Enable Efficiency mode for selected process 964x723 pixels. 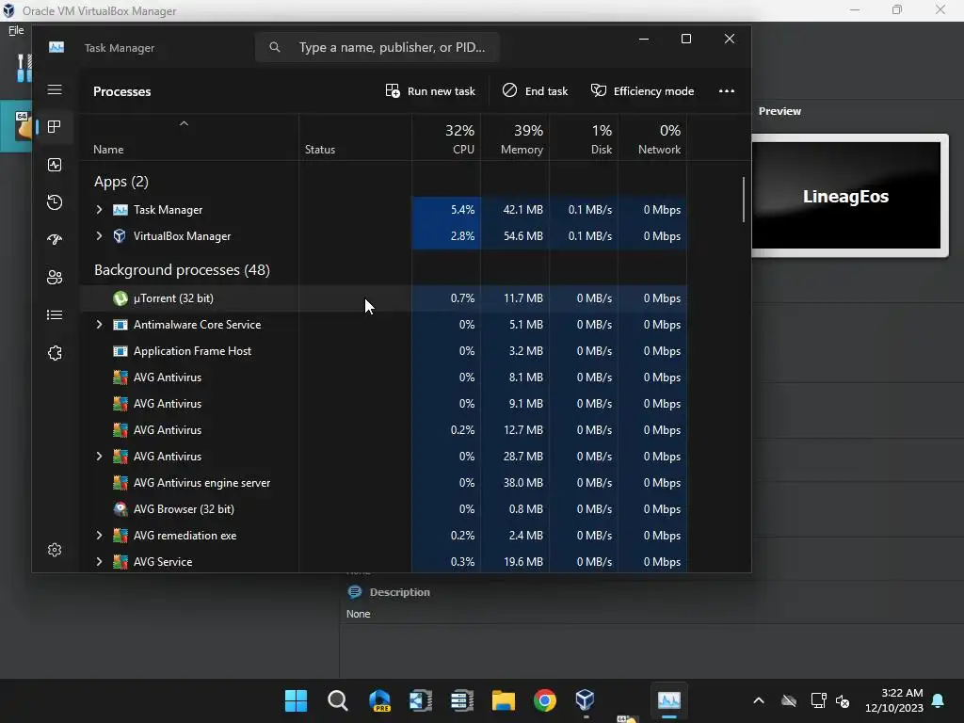642,91
